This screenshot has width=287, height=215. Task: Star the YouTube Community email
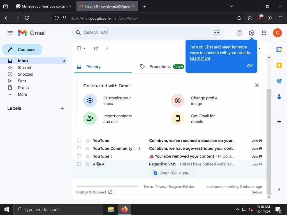click(87, 148)
